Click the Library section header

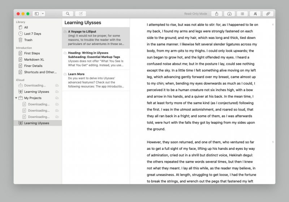tap(21, 22)
